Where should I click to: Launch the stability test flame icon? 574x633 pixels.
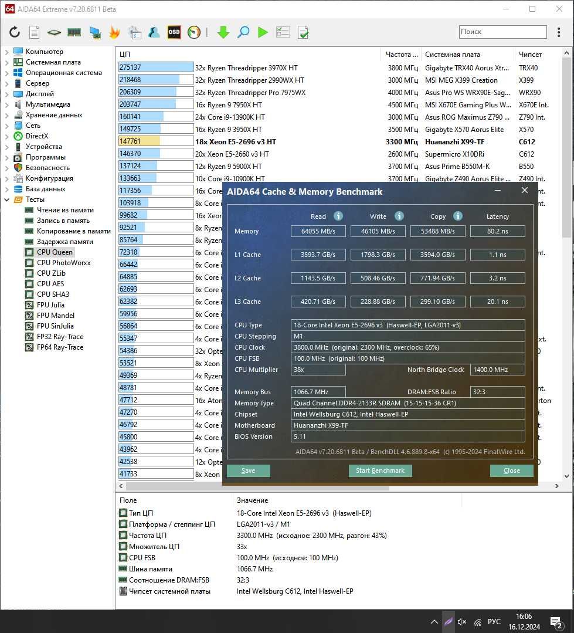tap(114, 32)
